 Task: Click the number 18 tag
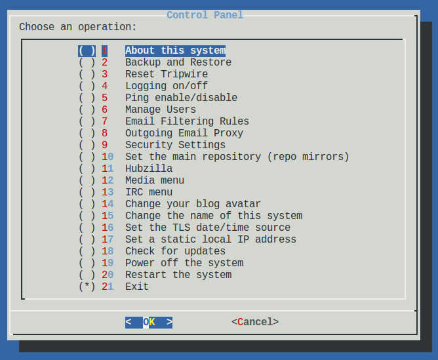[x=108, y=251]
